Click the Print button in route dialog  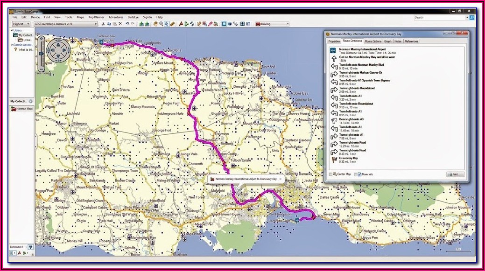point(455,174)
